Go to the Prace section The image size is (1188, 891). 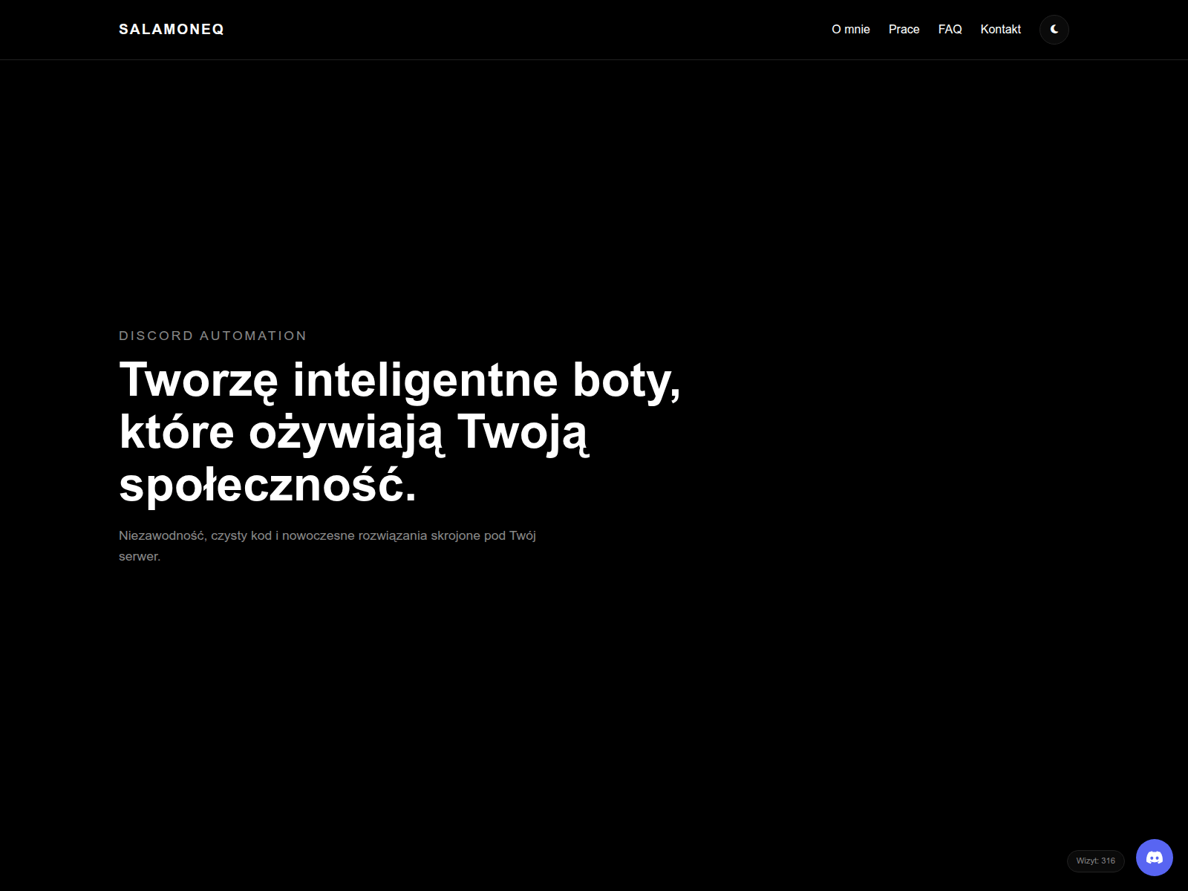pyautogui.click(x=904, y=30)
